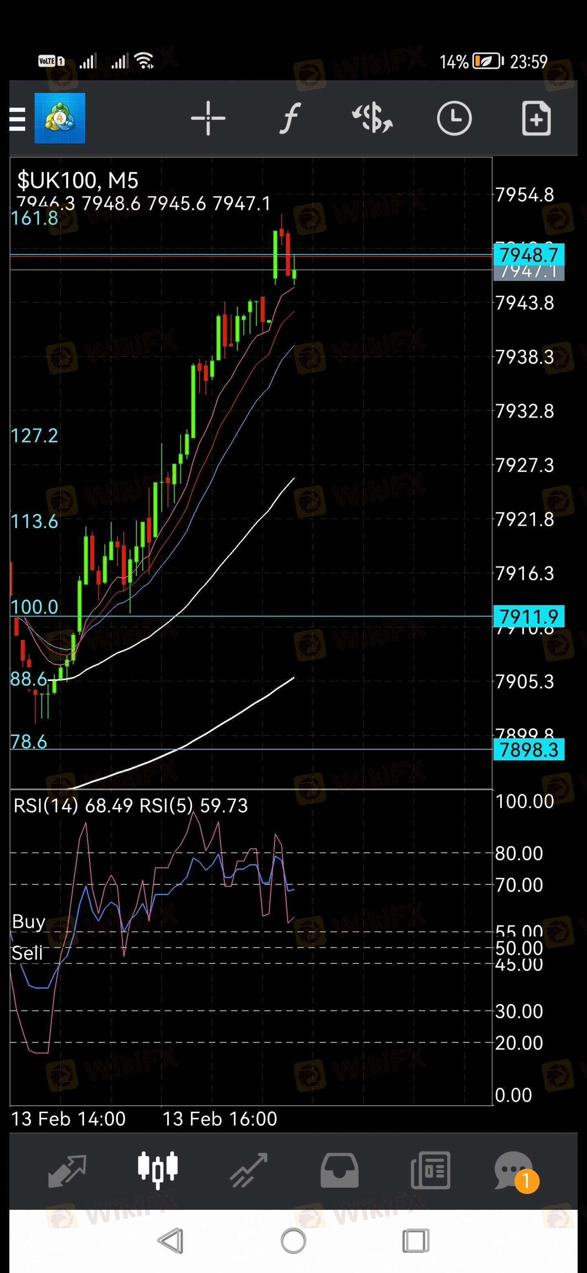This screenshot has width=587, height=1273.
Task: Tap the $UK100, M5 chart title
Action: tap(77, 180)
